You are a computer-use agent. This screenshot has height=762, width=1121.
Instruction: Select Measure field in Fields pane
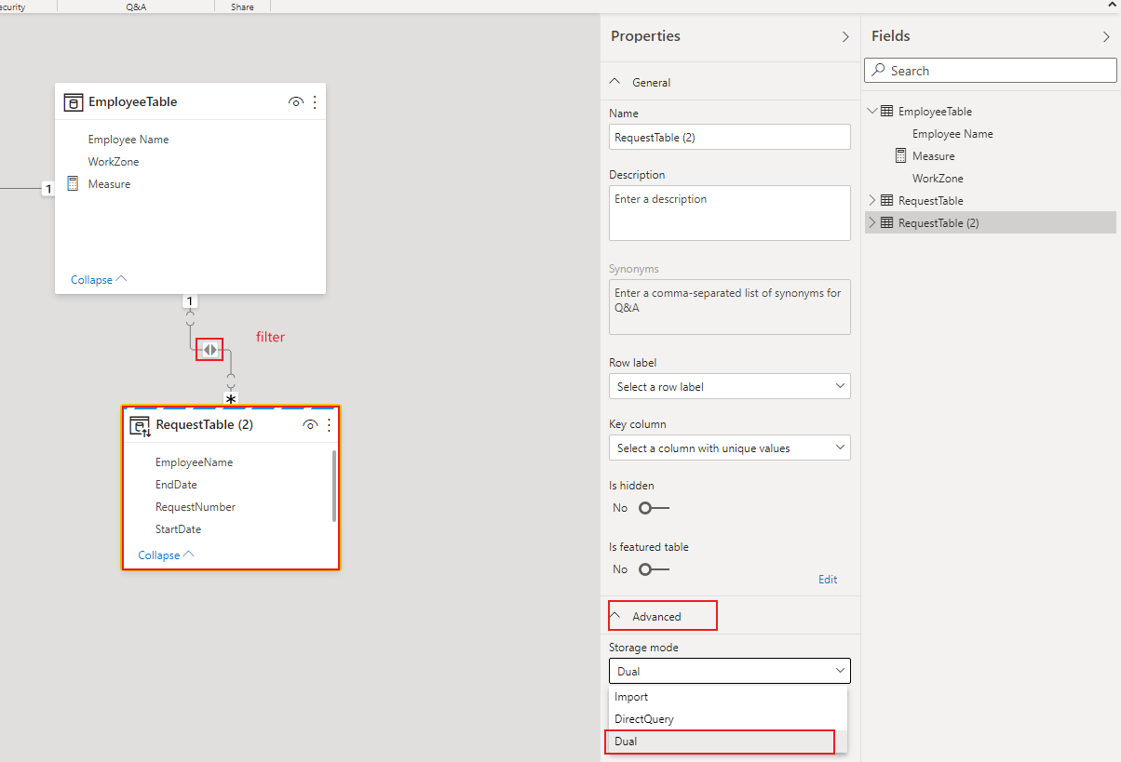934,156
